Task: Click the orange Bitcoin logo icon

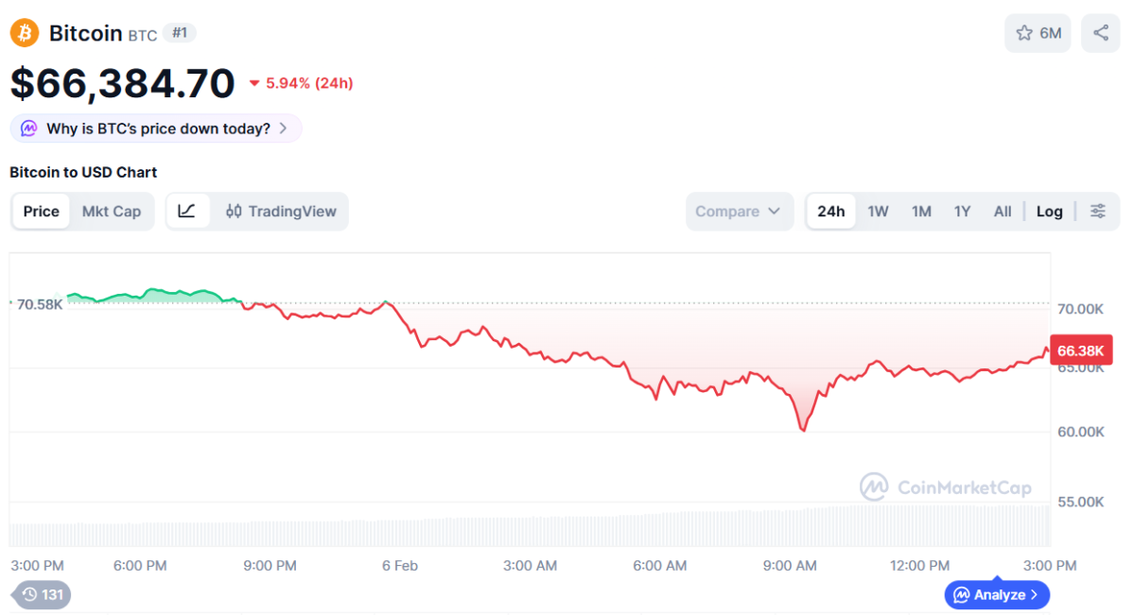Action: (24, 33)
